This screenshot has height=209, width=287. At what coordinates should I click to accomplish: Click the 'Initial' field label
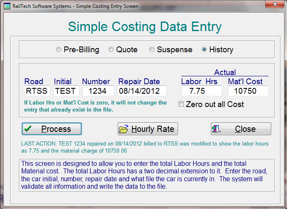click(x=62, y=81)
